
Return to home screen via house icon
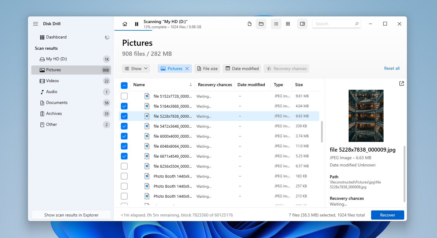(x=125, y=24)
